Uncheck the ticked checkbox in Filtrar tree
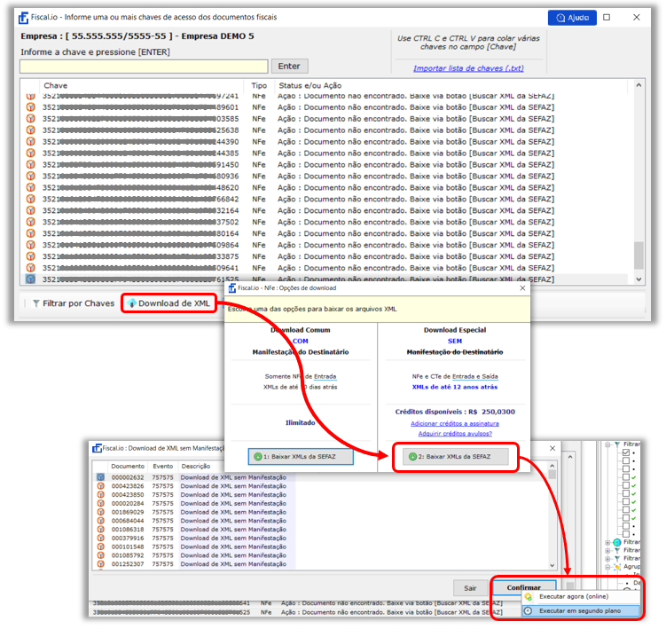 (626, 452)
